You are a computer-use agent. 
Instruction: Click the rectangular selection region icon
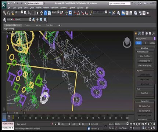tap(33, 13)
